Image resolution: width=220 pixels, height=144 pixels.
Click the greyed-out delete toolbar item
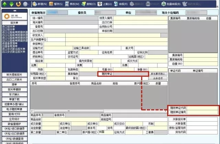[x=137, y=4]
